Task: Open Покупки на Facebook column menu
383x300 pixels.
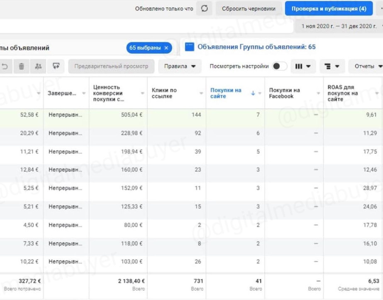Action: click(x=318, y=93)
